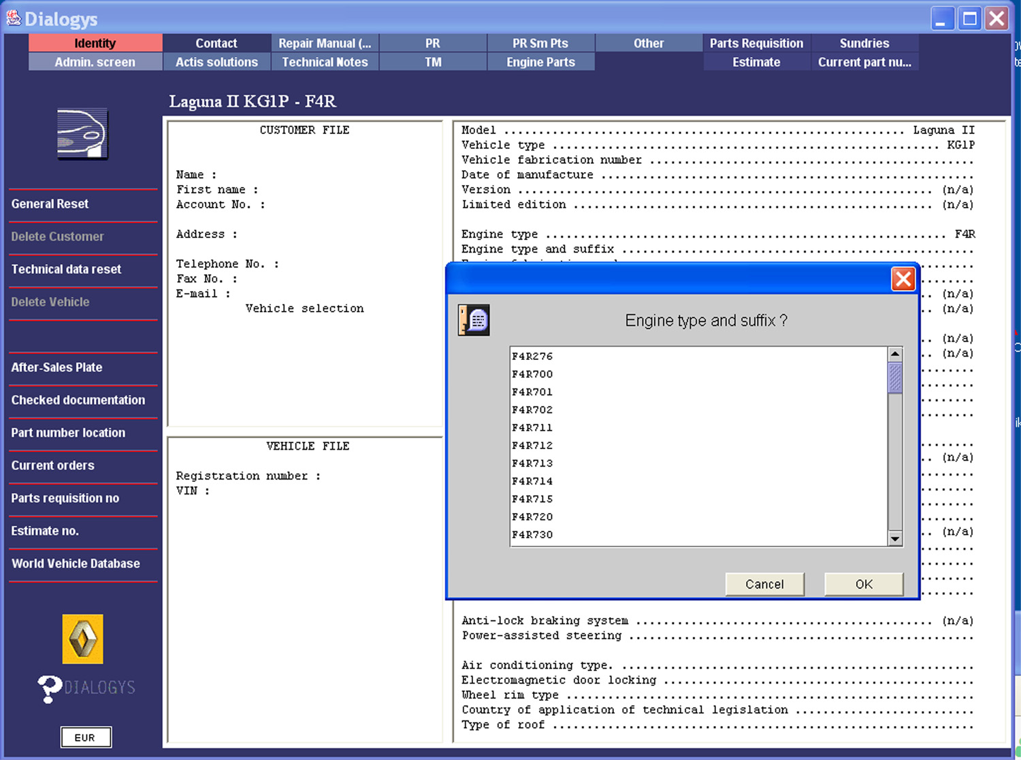Image resolution: width=1021 pixels, height=760 pixels.
Task: Open the PR Sm Pts tab
Action: pos(540,43)
